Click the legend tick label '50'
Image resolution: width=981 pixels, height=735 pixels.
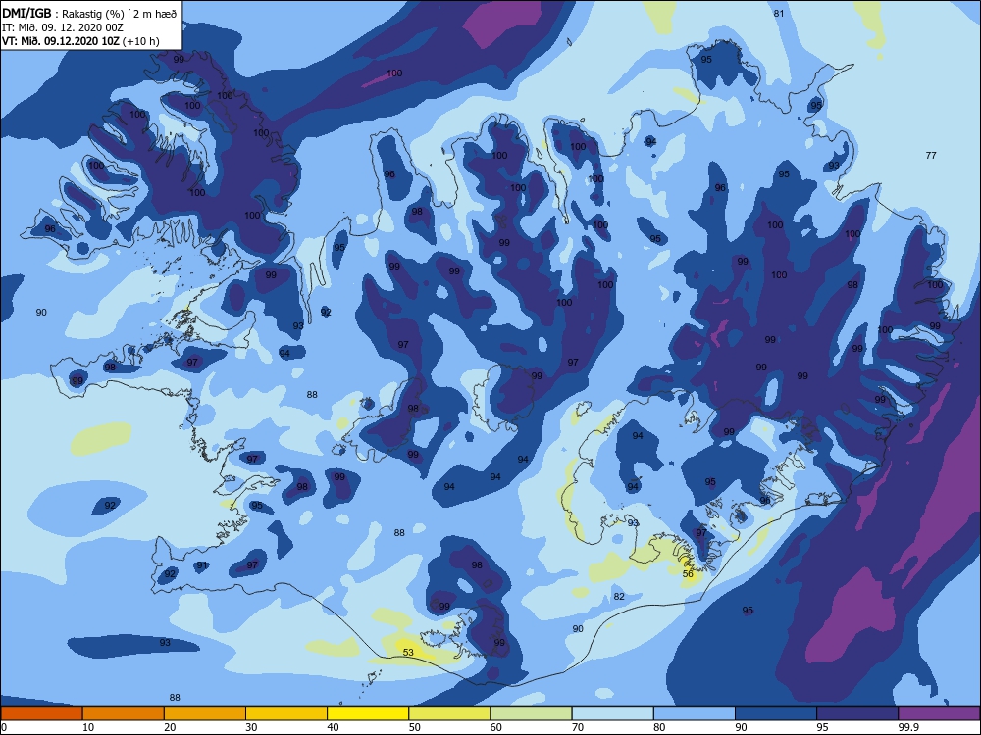[x=415, y=727]
